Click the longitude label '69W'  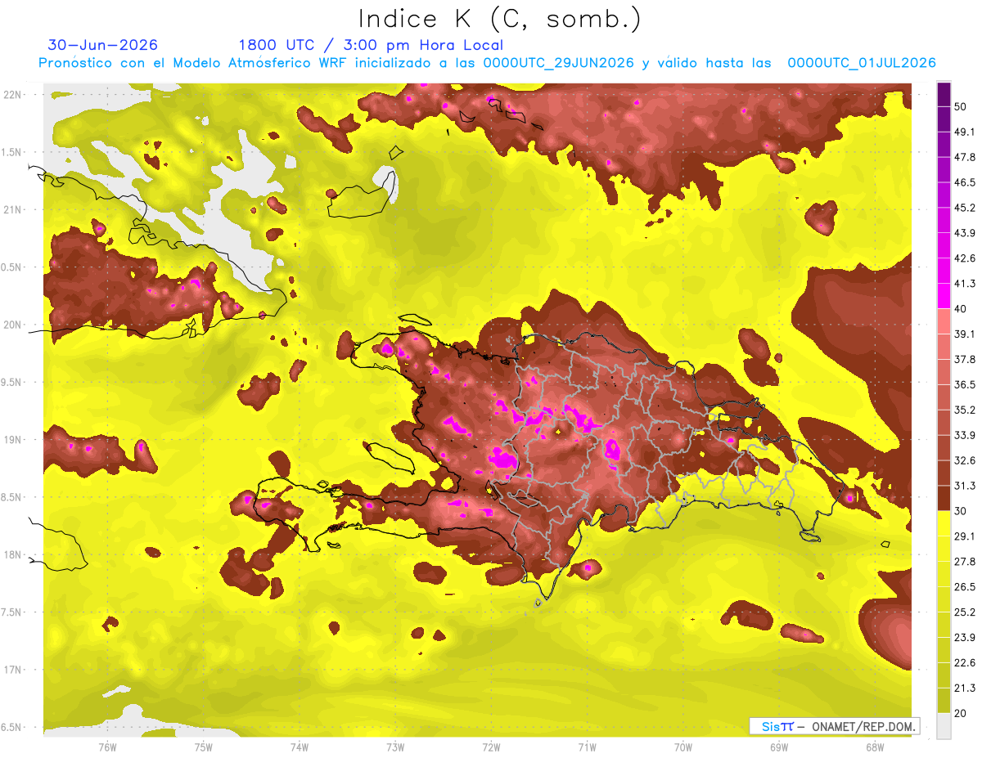tap(778, 747)
